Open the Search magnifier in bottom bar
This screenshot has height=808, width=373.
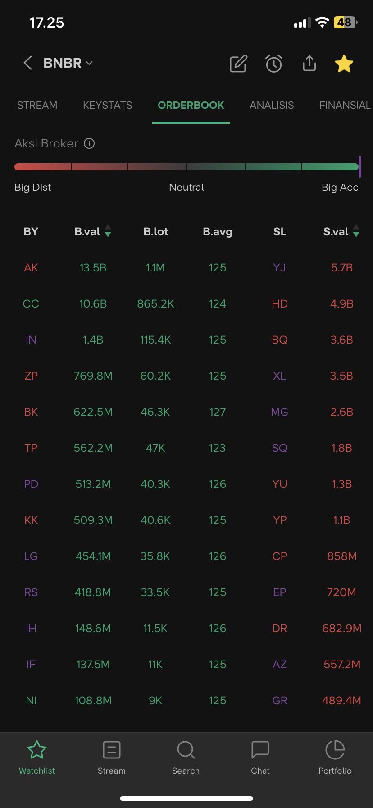tap(186, 750)
